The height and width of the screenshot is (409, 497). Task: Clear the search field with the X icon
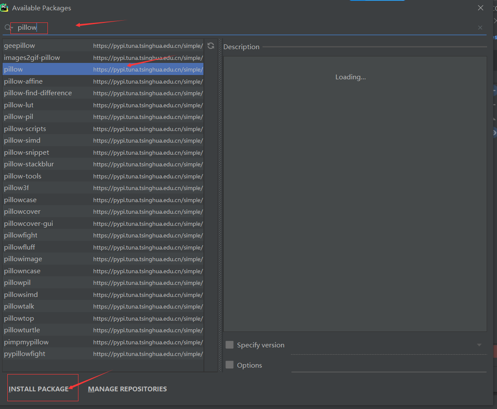(x=480, y=28)
